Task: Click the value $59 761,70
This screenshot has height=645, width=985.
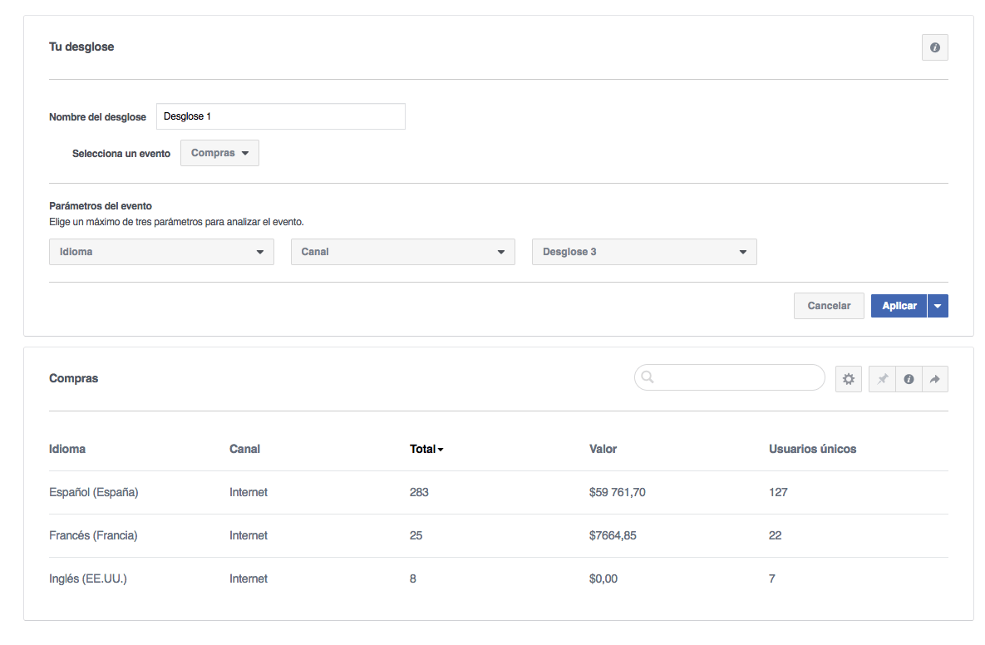Action: 618,492
